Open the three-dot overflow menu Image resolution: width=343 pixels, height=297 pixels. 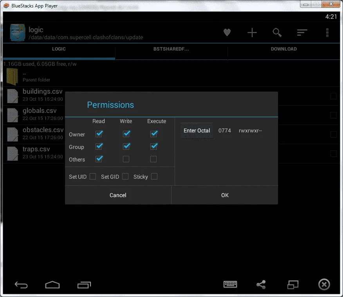pos(327,33)
